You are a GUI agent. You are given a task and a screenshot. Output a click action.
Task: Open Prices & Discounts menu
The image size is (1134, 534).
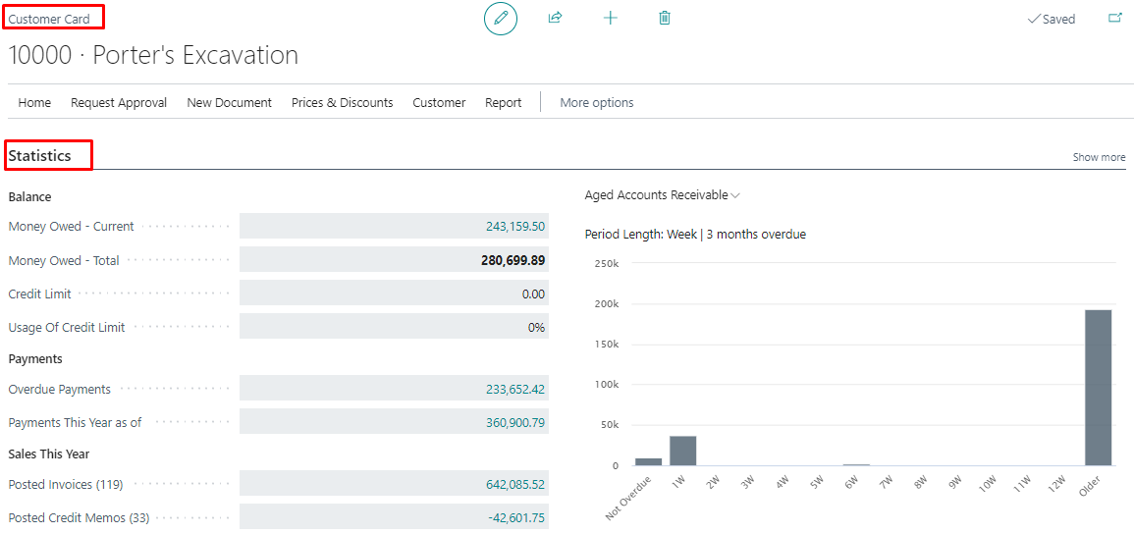point(342,102)
